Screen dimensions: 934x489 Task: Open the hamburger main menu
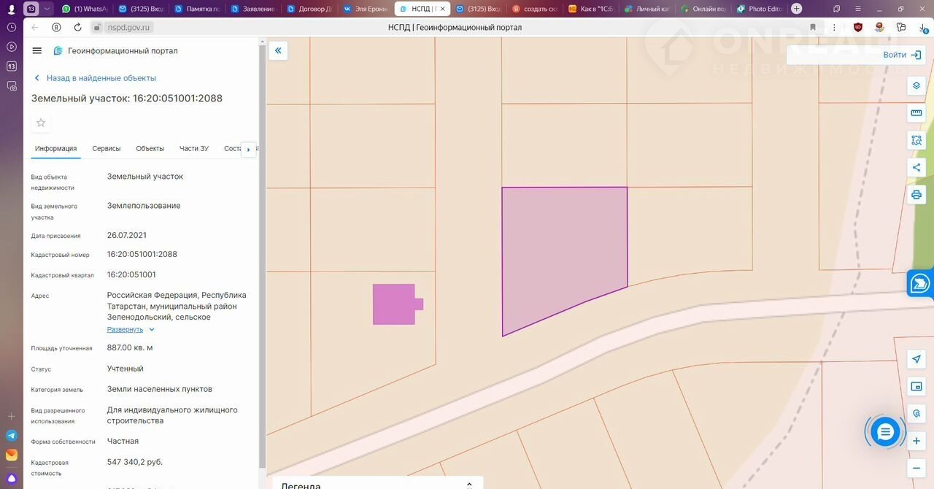(x=37, y=51)
